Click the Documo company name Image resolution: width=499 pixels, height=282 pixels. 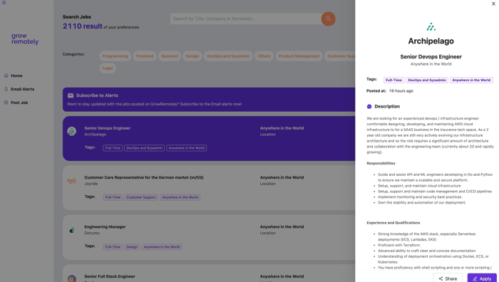pos(92,233)
